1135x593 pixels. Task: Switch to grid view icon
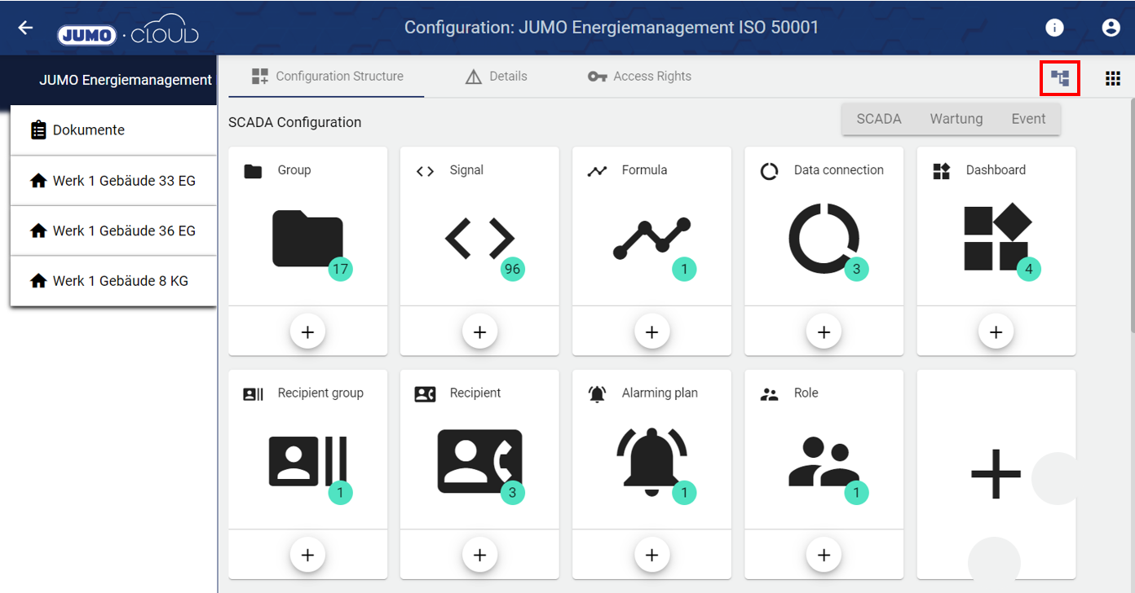[1112, 78]
